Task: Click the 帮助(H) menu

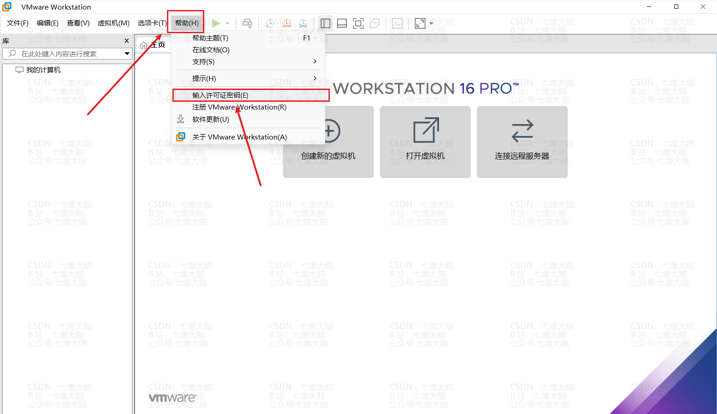Action: pyautogui.click(x=187, y=23)
